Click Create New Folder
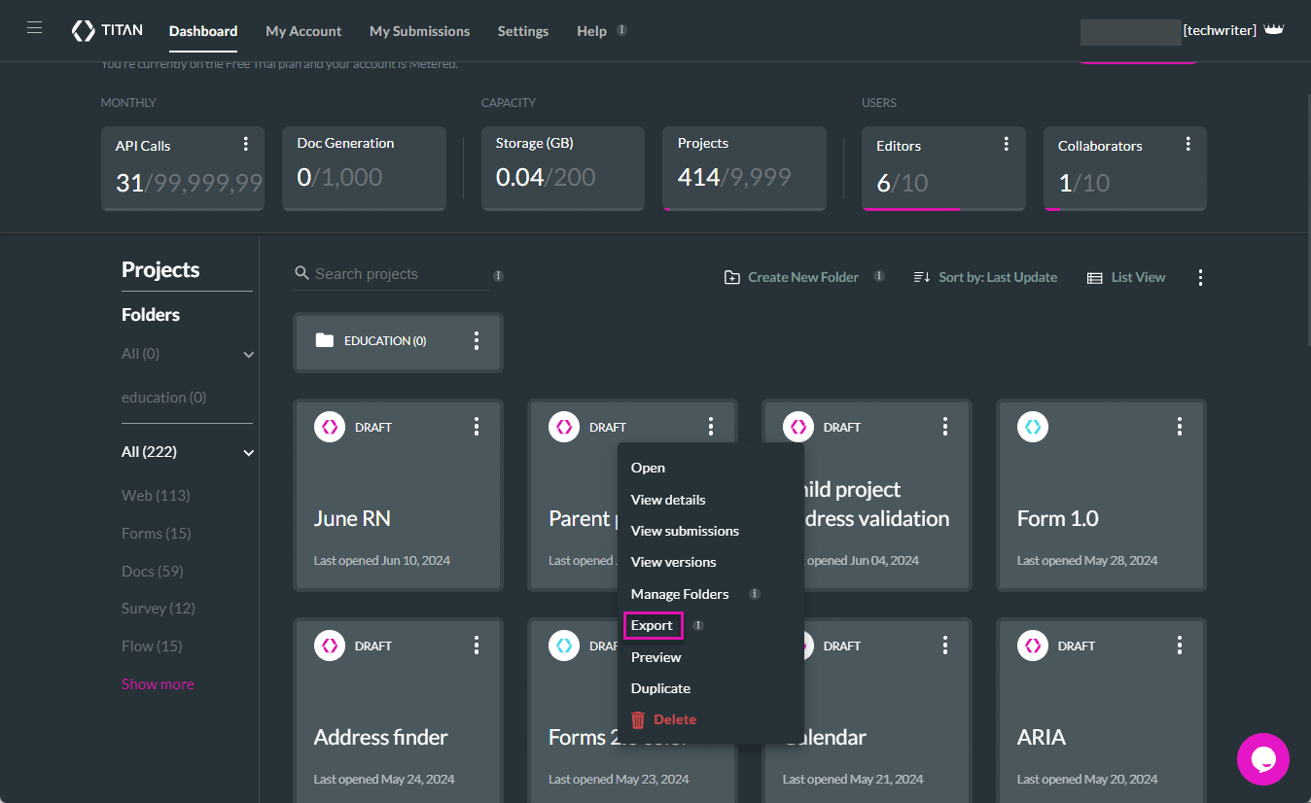Image resolution: width=1311 pixels, height=803 pixels. pos(802,277)
